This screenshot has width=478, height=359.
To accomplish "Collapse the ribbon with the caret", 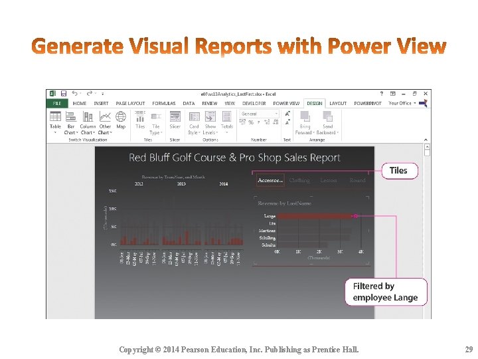I will point(426,140).
